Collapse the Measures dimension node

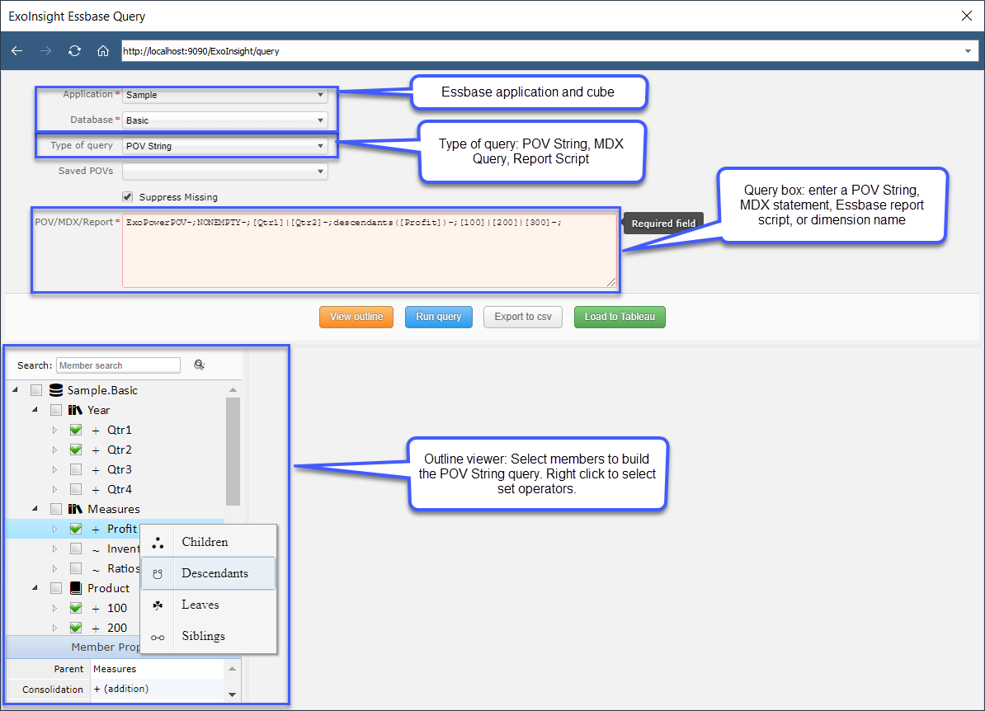[35, 508]
